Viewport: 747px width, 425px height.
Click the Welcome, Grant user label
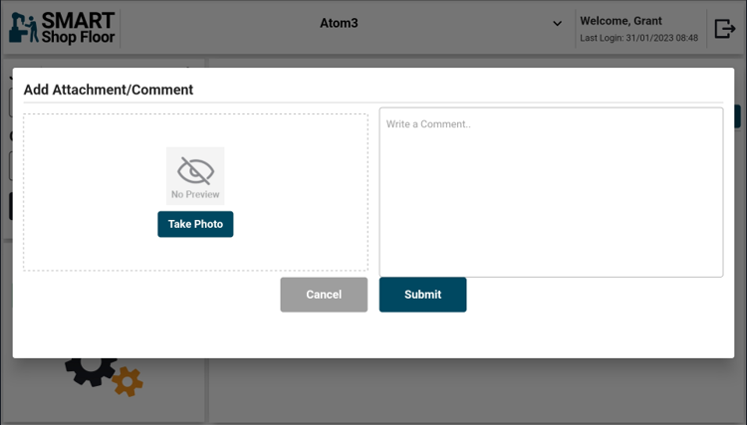(x=621, y=21)
